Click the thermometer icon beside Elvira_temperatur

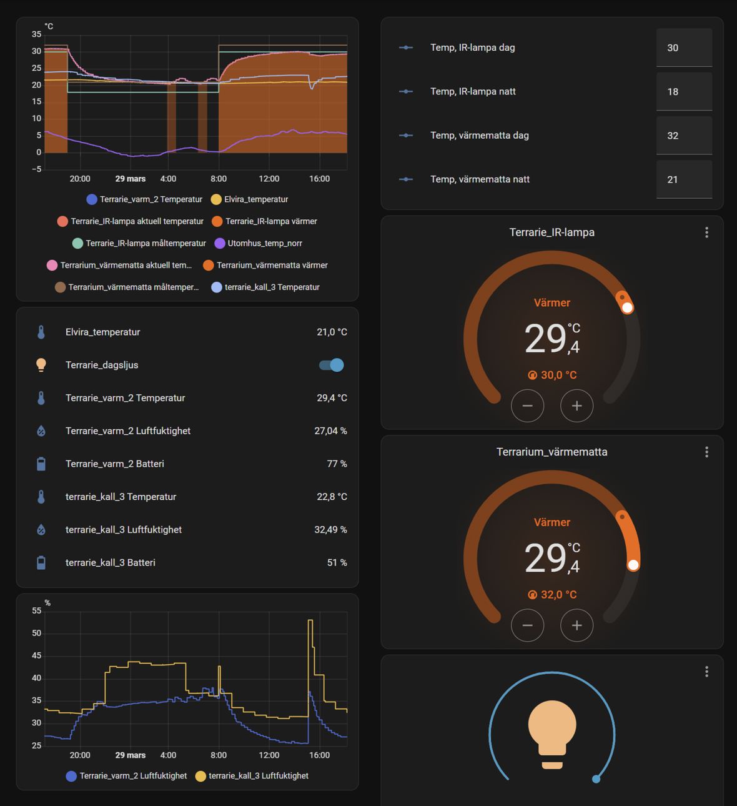coord(41,332)
